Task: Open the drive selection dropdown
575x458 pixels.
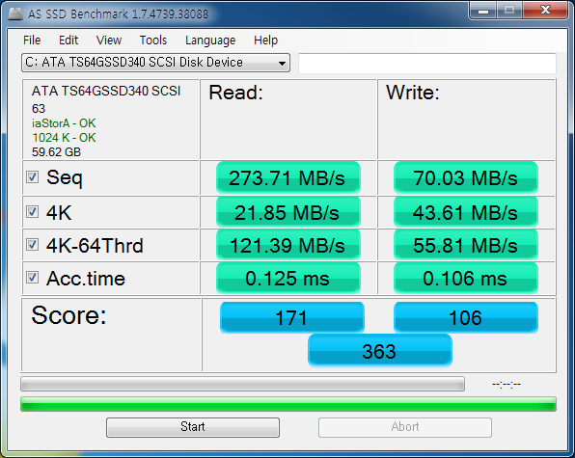Action: click(x=155, y=63)
